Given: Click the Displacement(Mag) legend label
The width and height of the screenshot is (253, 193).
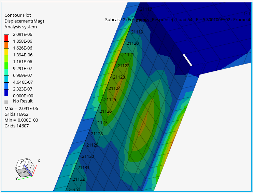Looking at the screenshot, I should [24, 21].
